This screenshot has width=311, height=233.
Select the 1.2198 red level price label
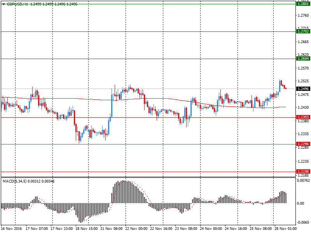coord(303,172)
